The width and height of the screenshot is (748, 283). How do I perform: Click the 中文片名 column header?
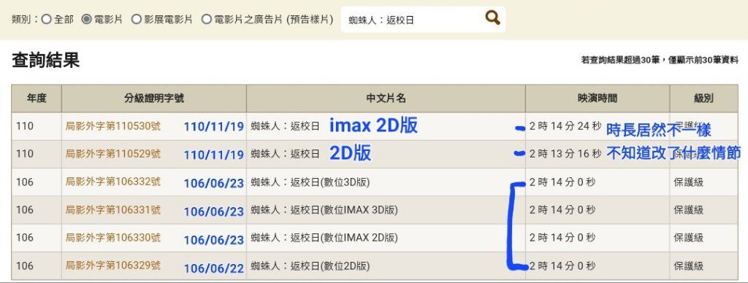click(x=386, y=98)
